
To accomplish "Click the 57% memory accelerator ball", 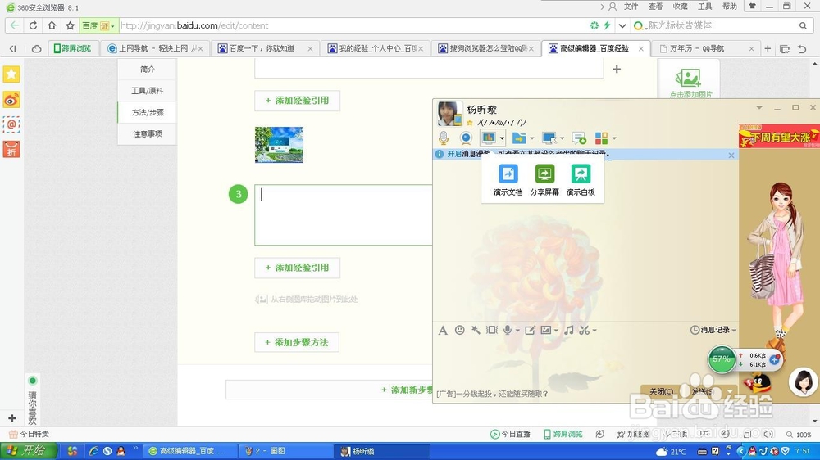I will coord(722,359).
